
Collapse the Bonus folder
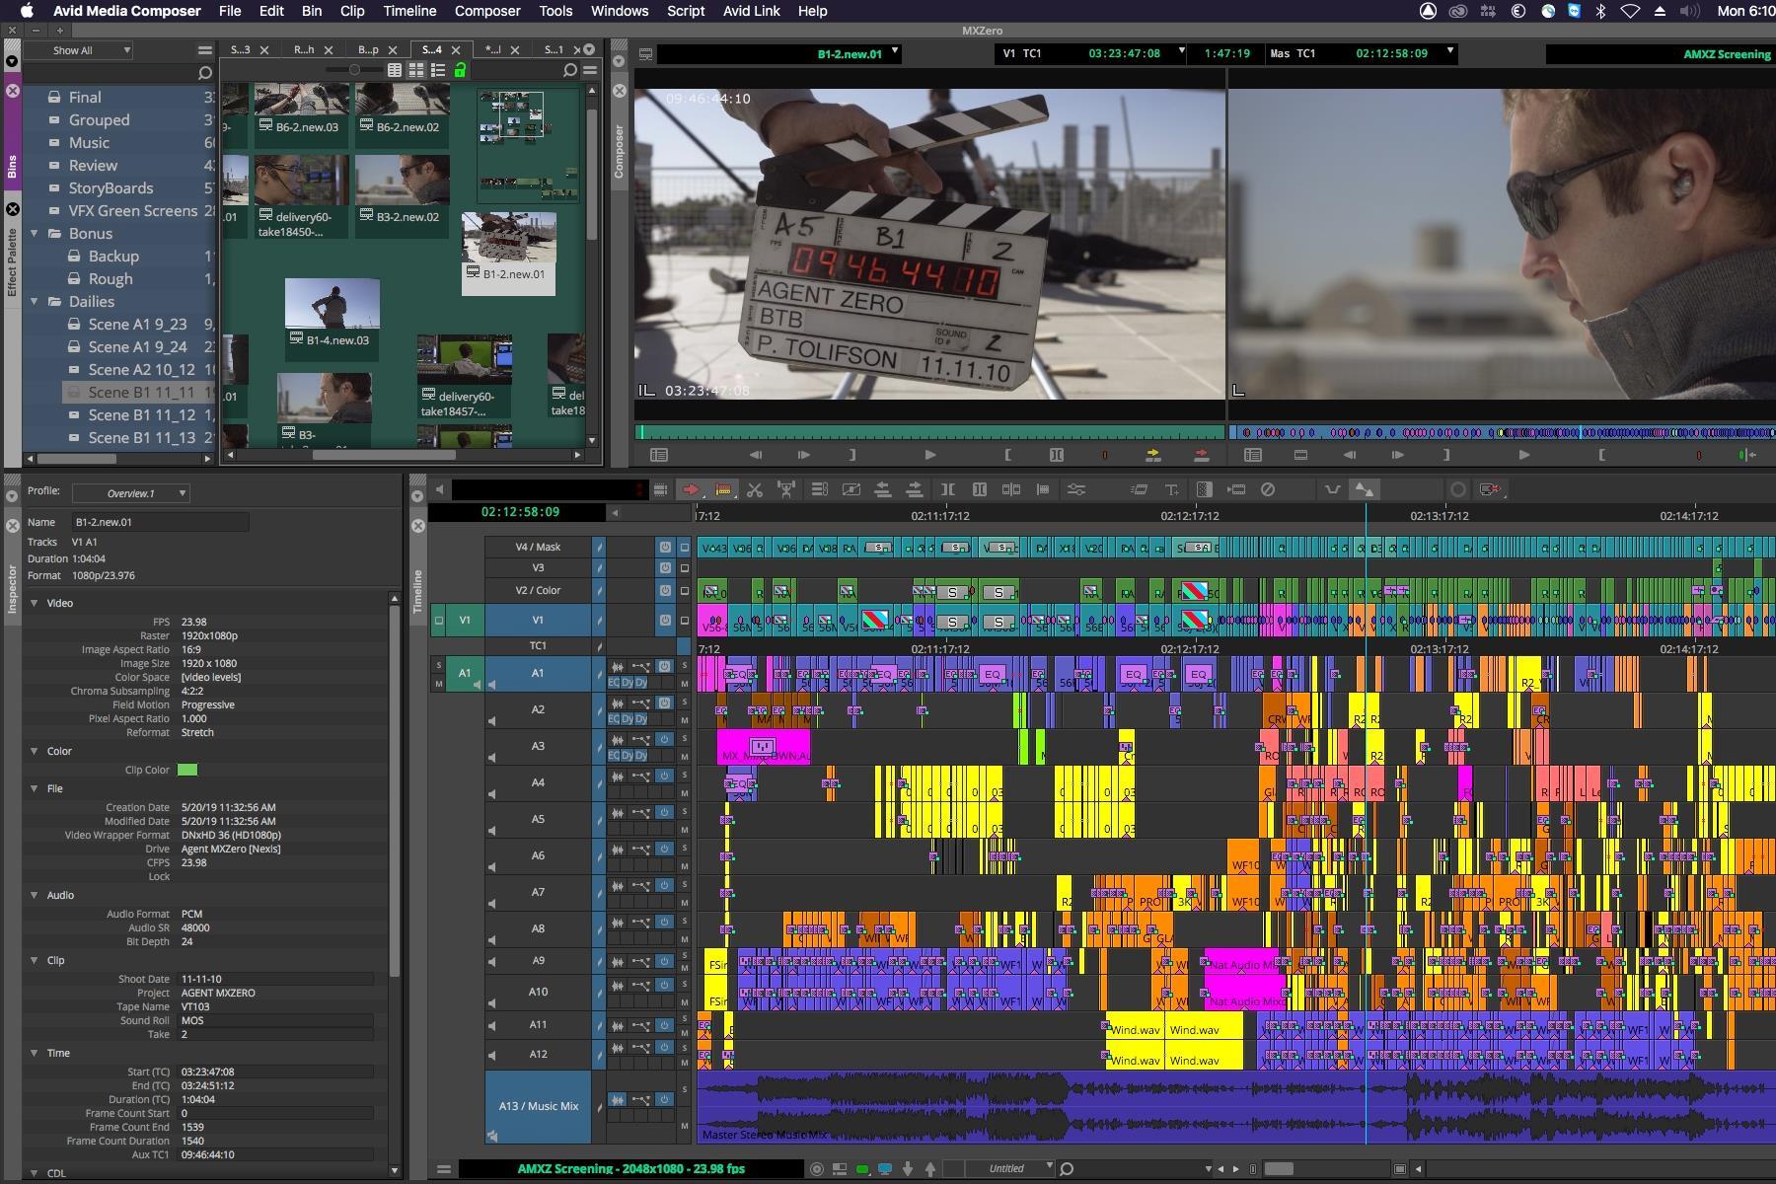35,234
